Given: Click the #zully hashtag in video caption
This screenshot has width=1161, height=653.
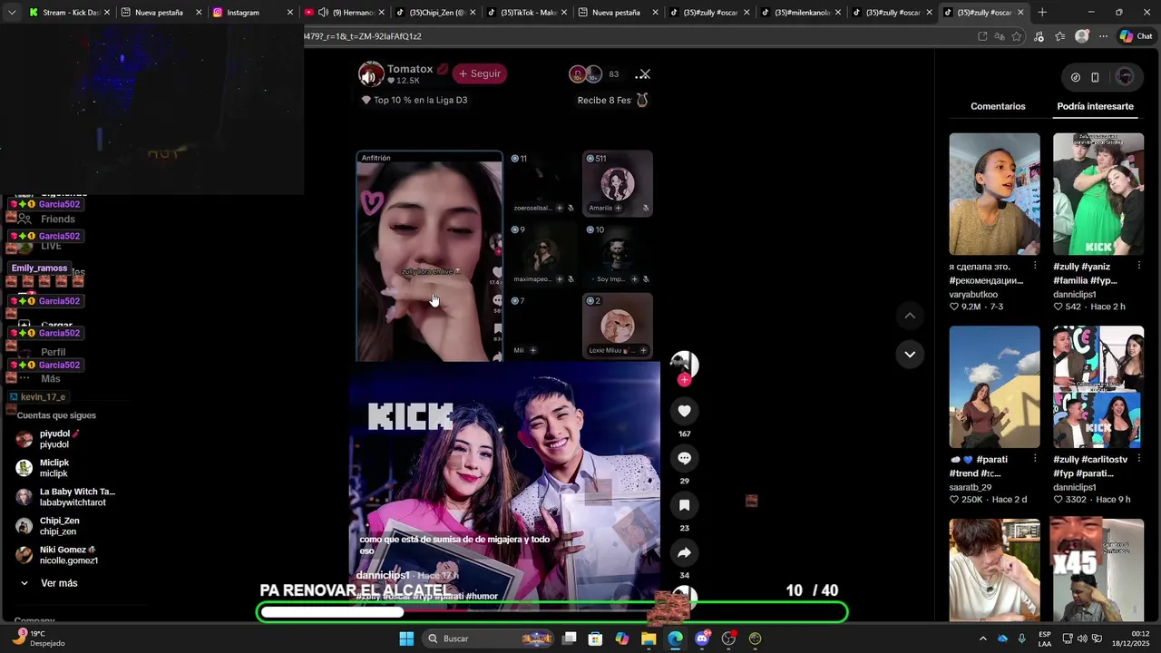Looking at the screenshot, I should (x=367, y=596).
